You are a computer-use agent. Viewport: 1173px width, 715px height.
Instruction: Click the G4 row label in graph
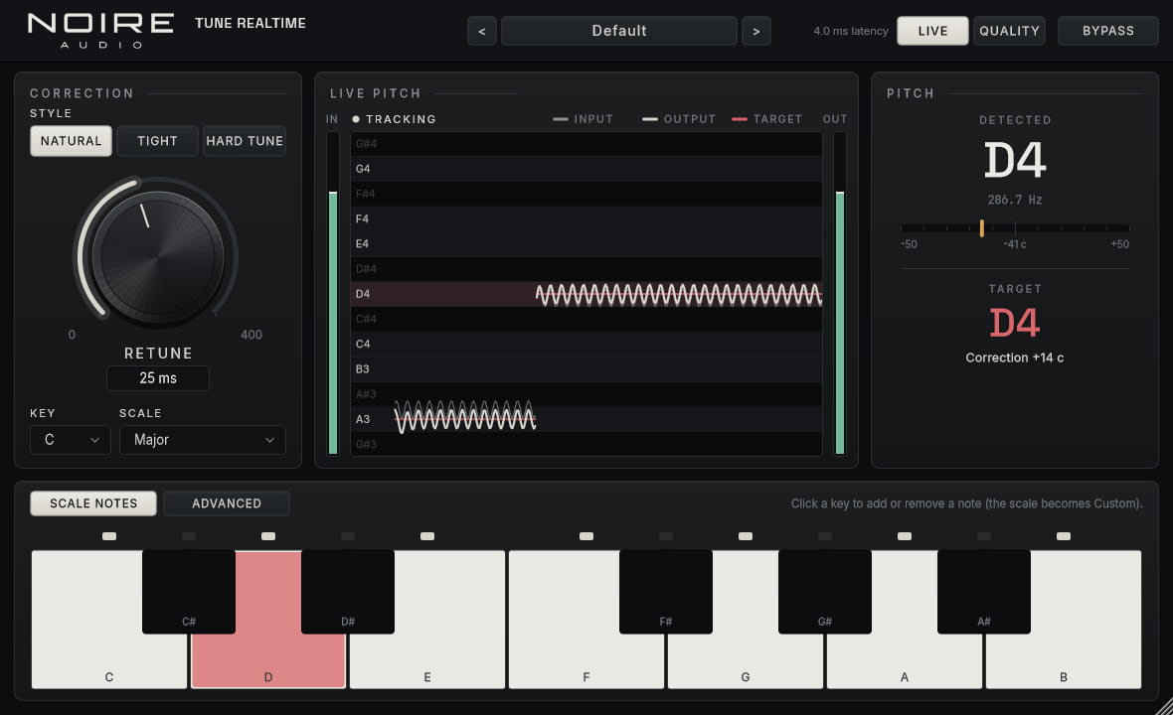(x=363, y=169)
